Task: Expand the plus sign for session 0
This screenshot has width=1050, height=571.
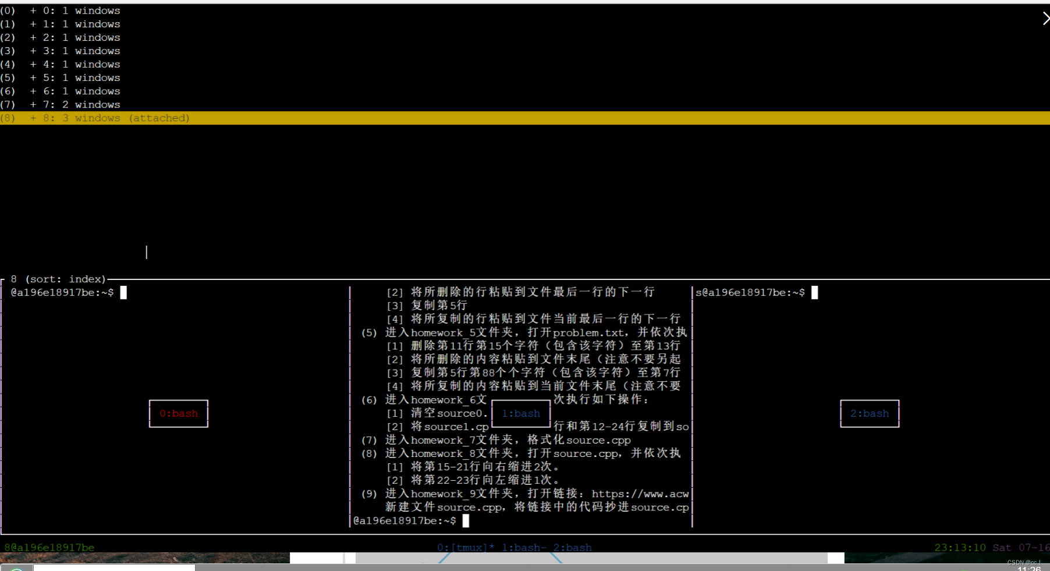Action: click(33, 10)
